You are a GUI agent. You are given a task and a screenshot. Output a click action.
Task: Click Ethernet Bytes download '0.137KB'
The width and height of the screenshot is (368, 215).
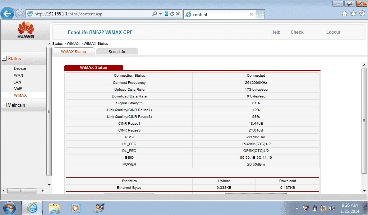pos(287,188)
